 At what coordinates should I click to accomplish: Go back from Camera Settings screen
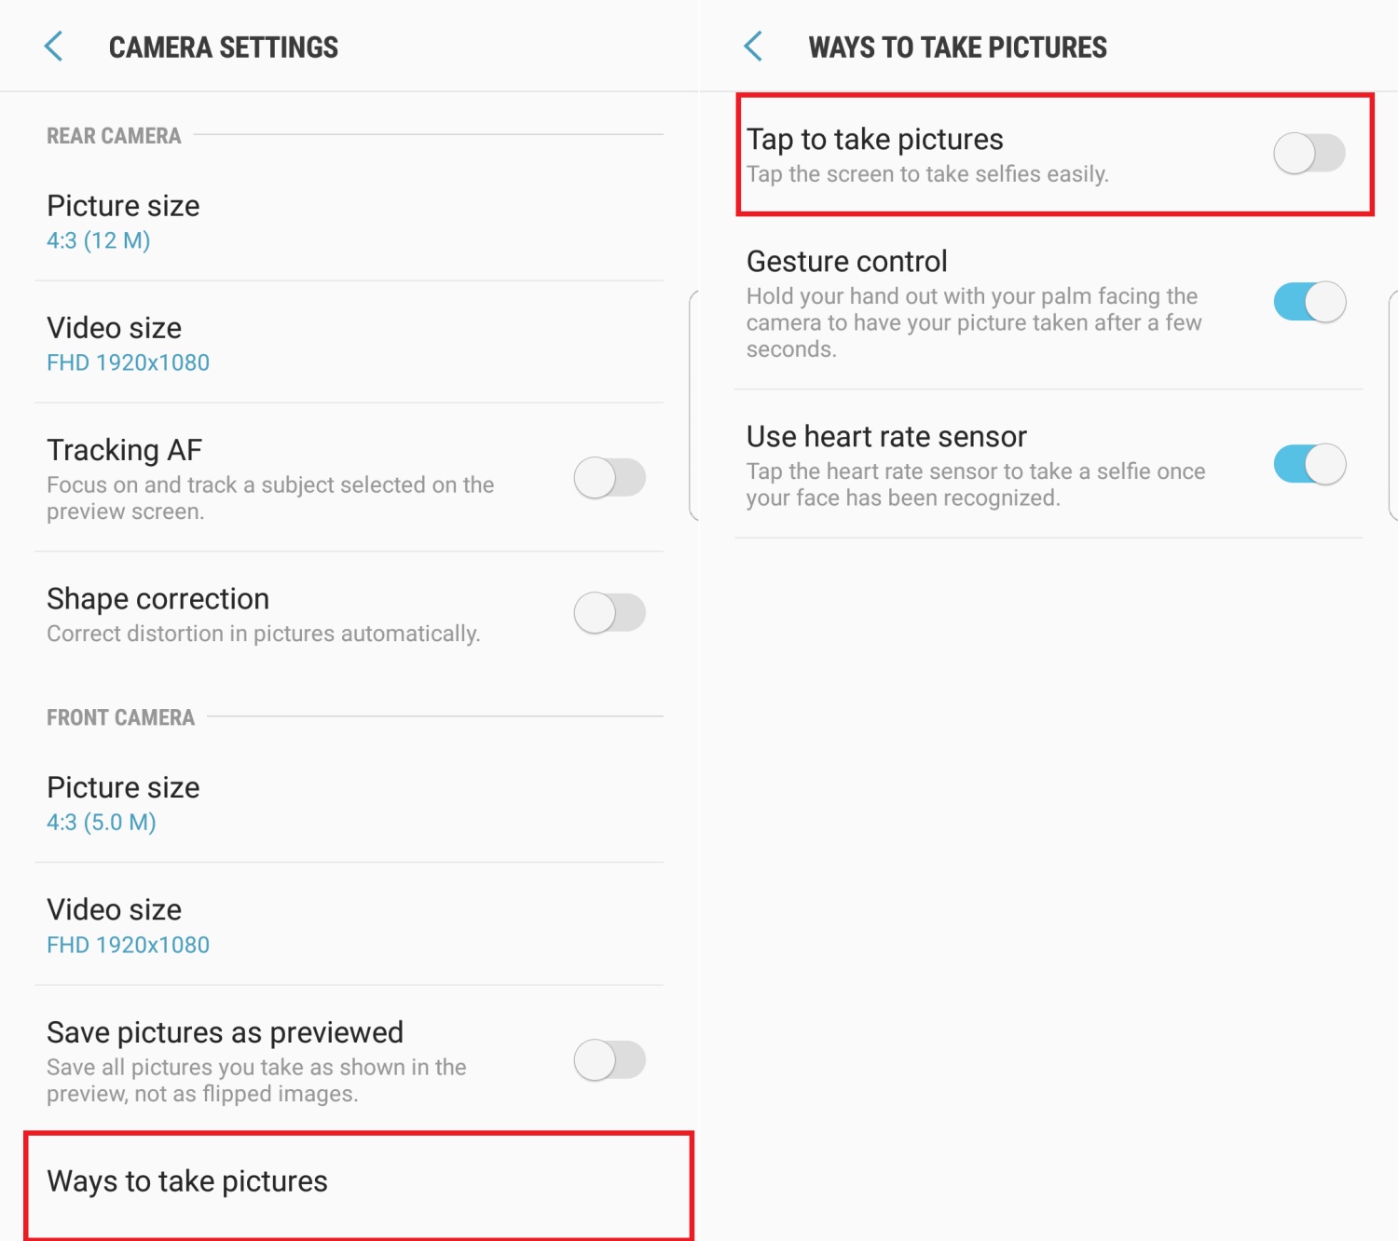(54, 47)
